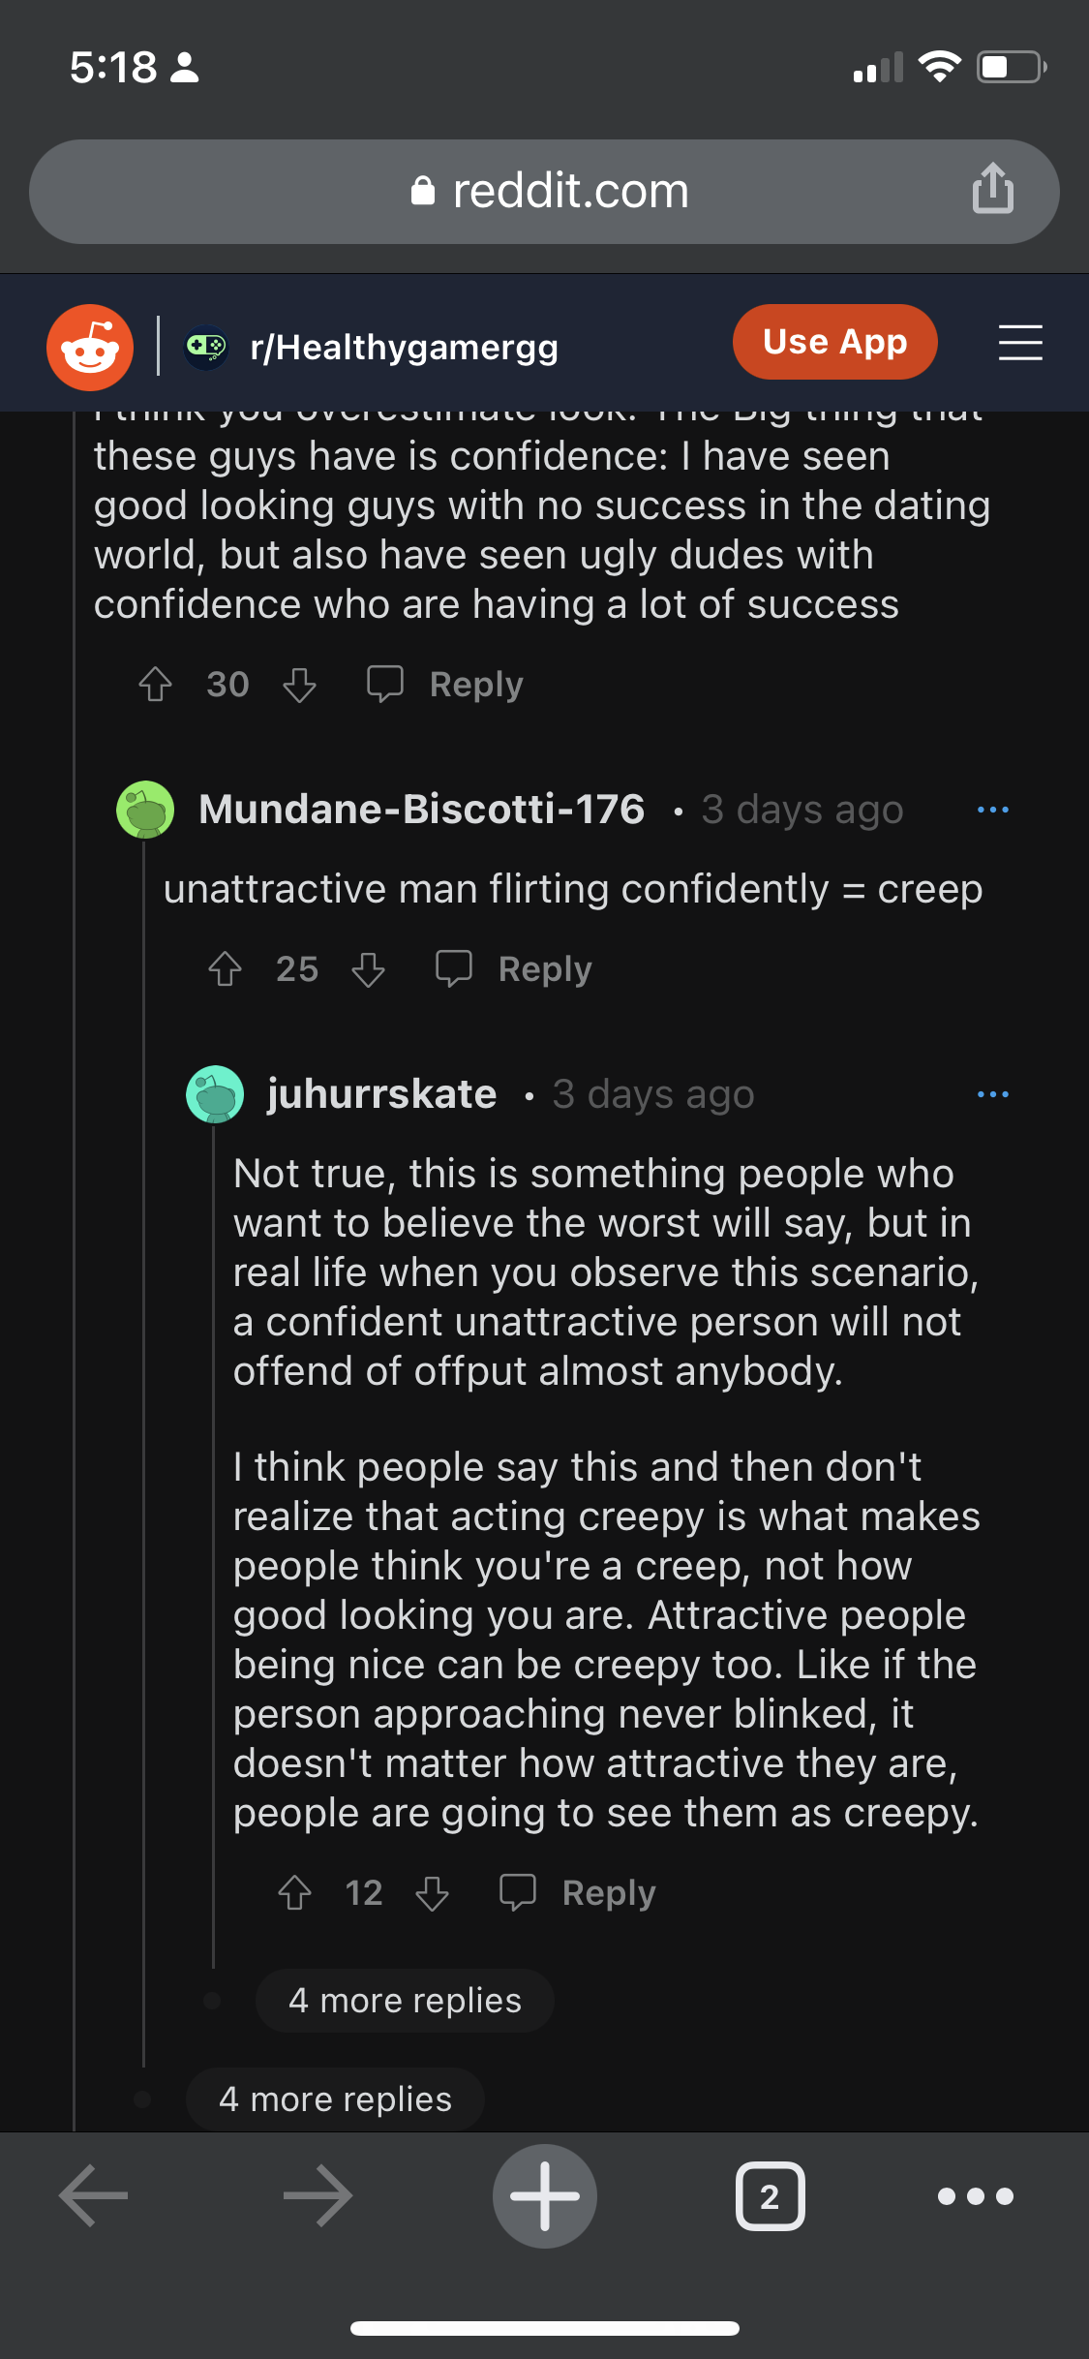Tap the Reddit logo home icon
The height and width of the screenshot is (2359, 1089).
[90, 347]
